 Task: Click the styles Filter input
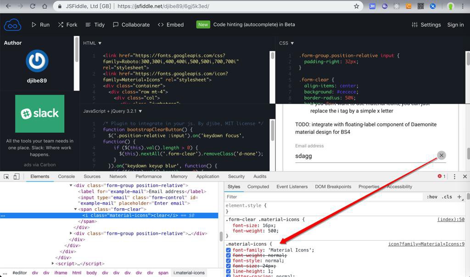[x=324, y=197]
